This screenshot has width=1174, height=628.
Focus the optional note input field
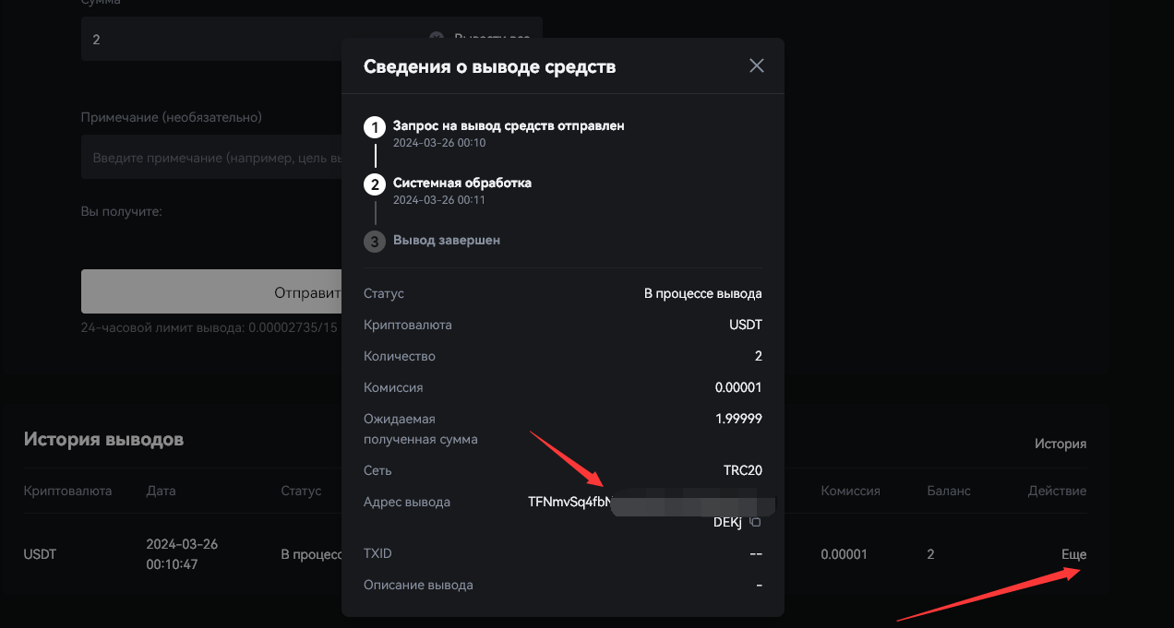(212, 159)
